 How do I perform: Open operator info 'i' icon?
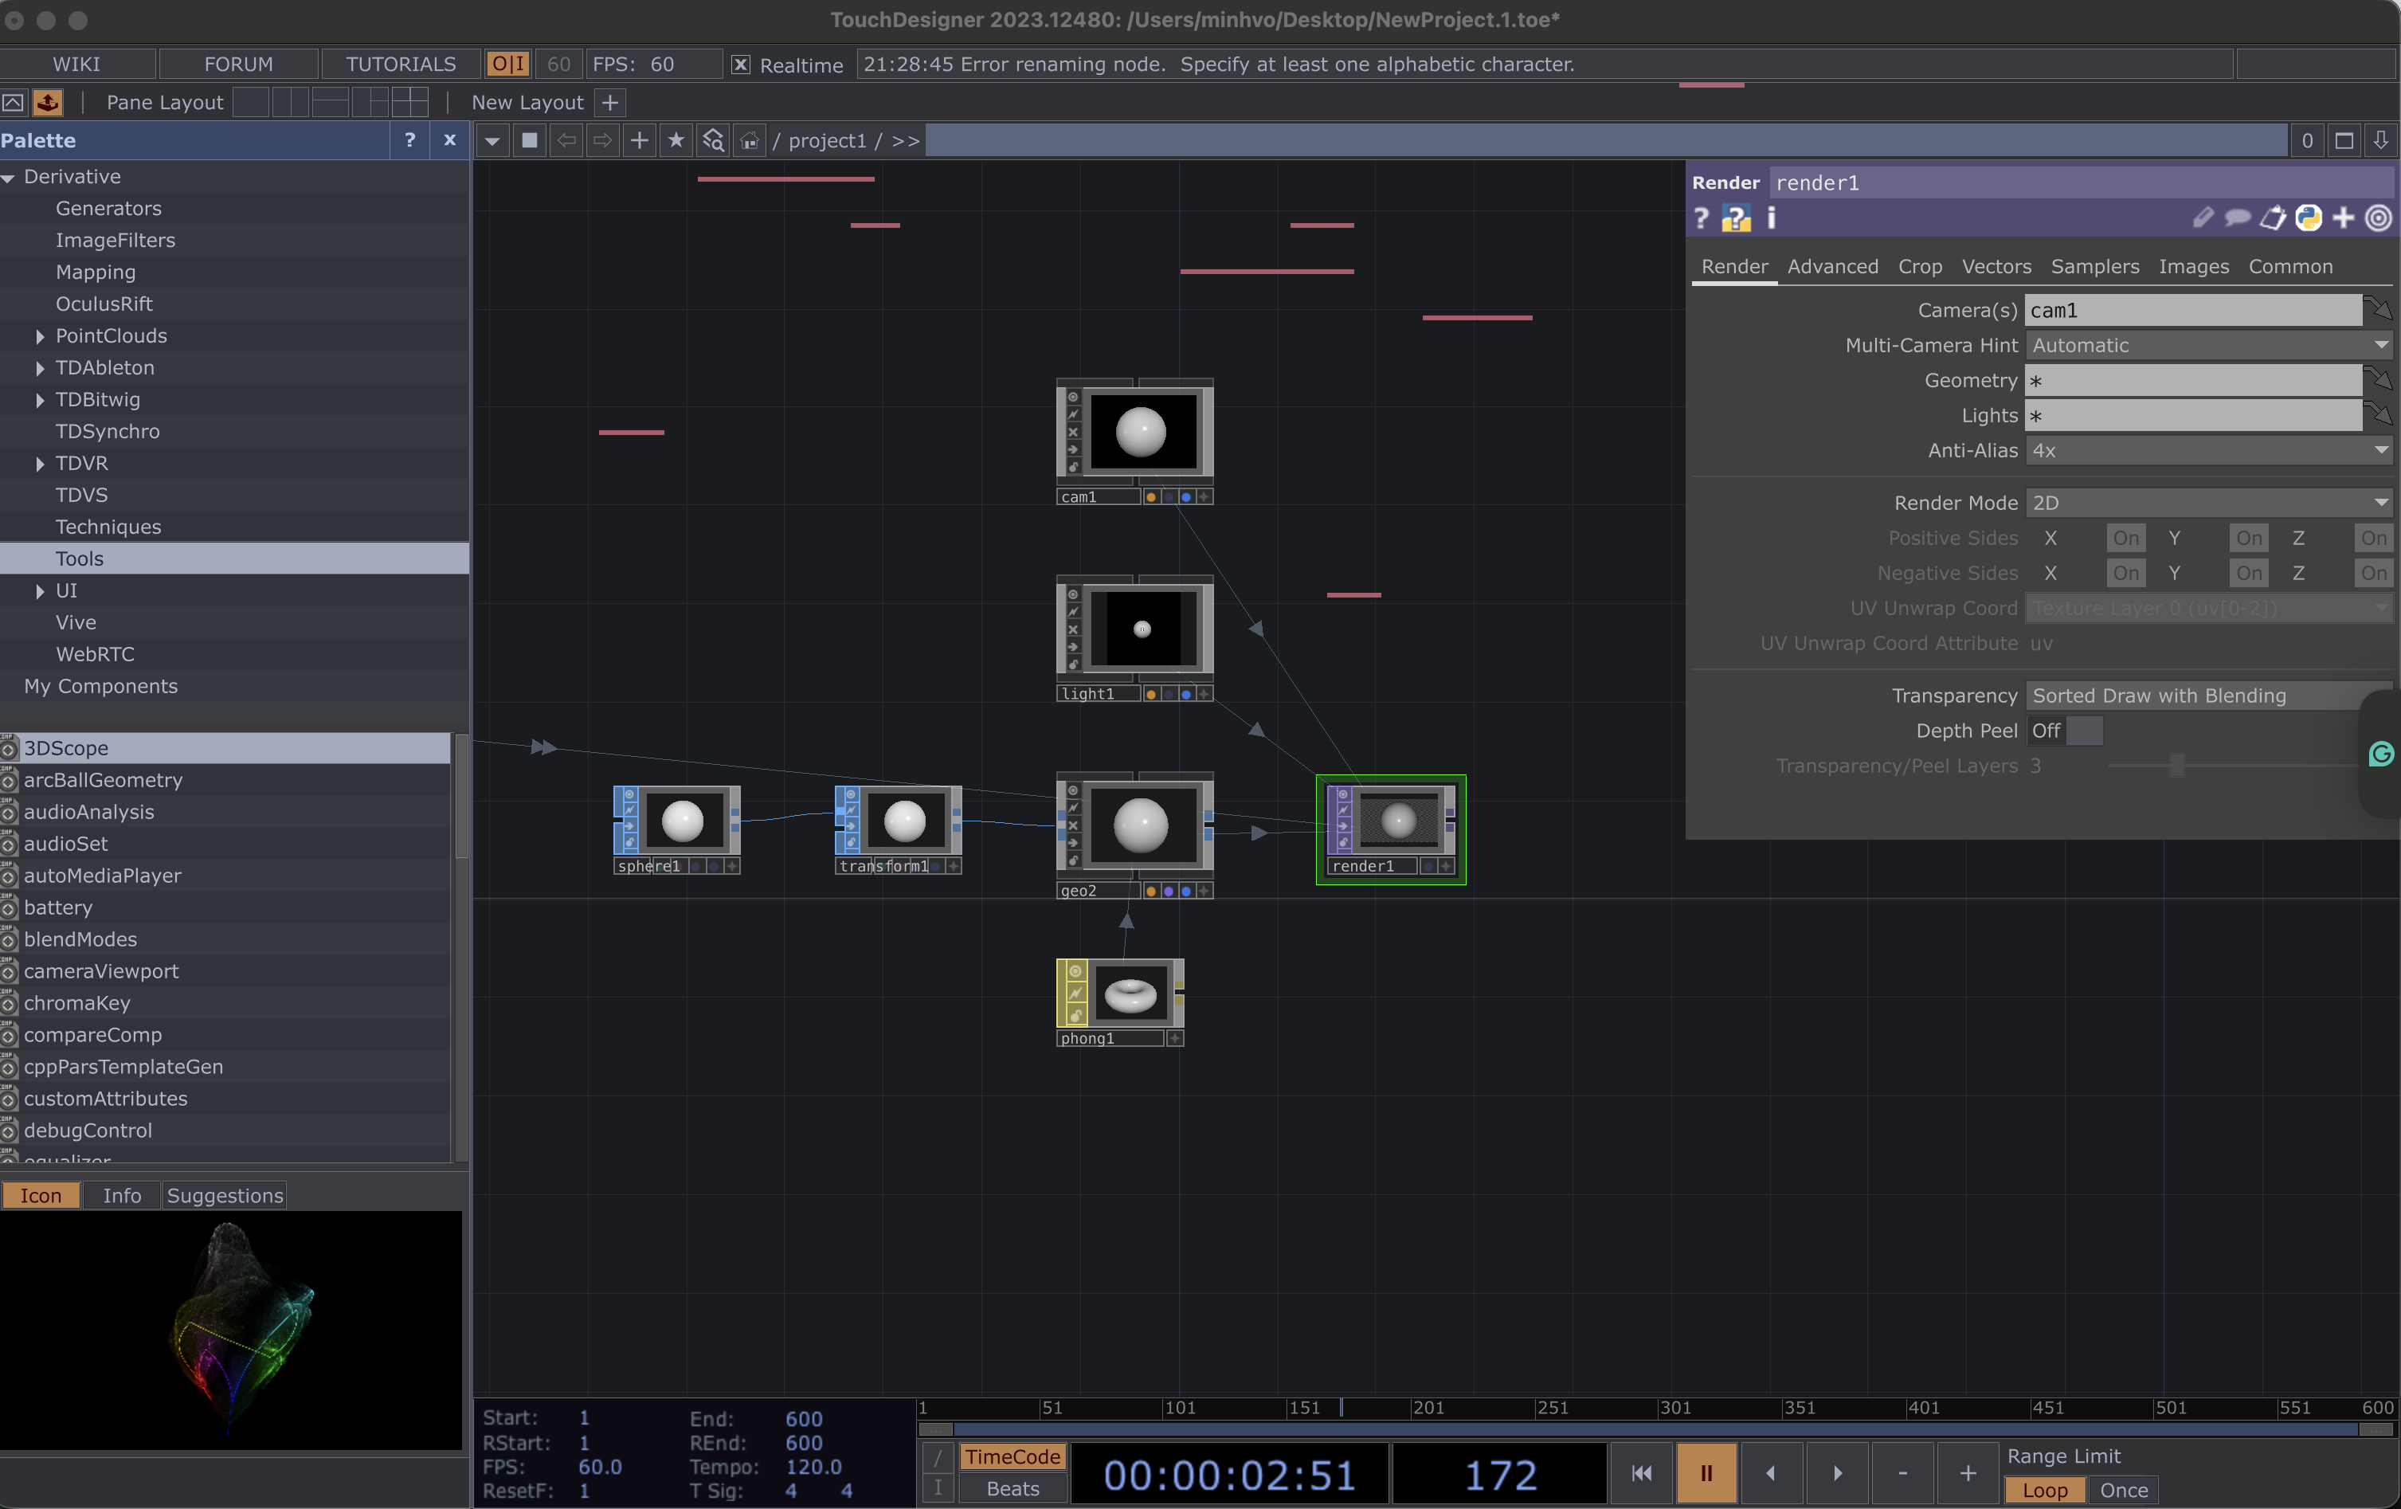1771,218
